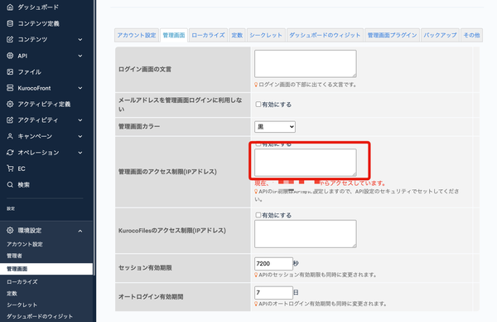Open 検索 from the sidebar

pos(24,184)
